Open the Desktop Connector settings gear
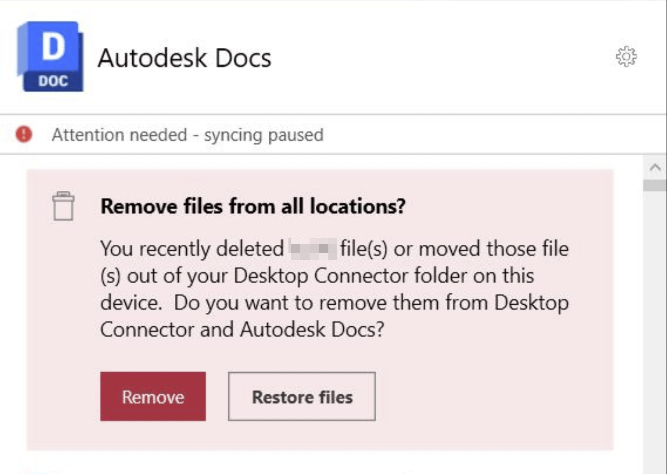The image size is (667, 474). 628,57
